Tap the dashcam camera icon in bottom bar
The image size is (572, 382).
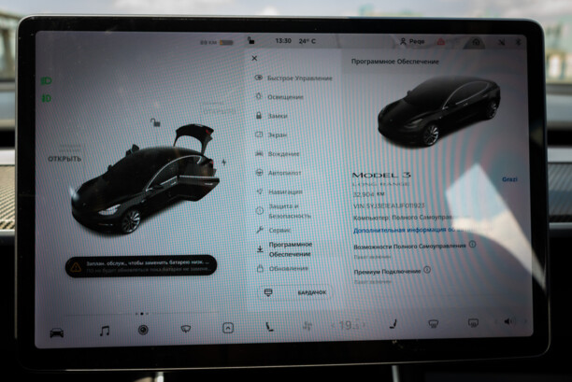pyautogui.click(x=143, y=330)
